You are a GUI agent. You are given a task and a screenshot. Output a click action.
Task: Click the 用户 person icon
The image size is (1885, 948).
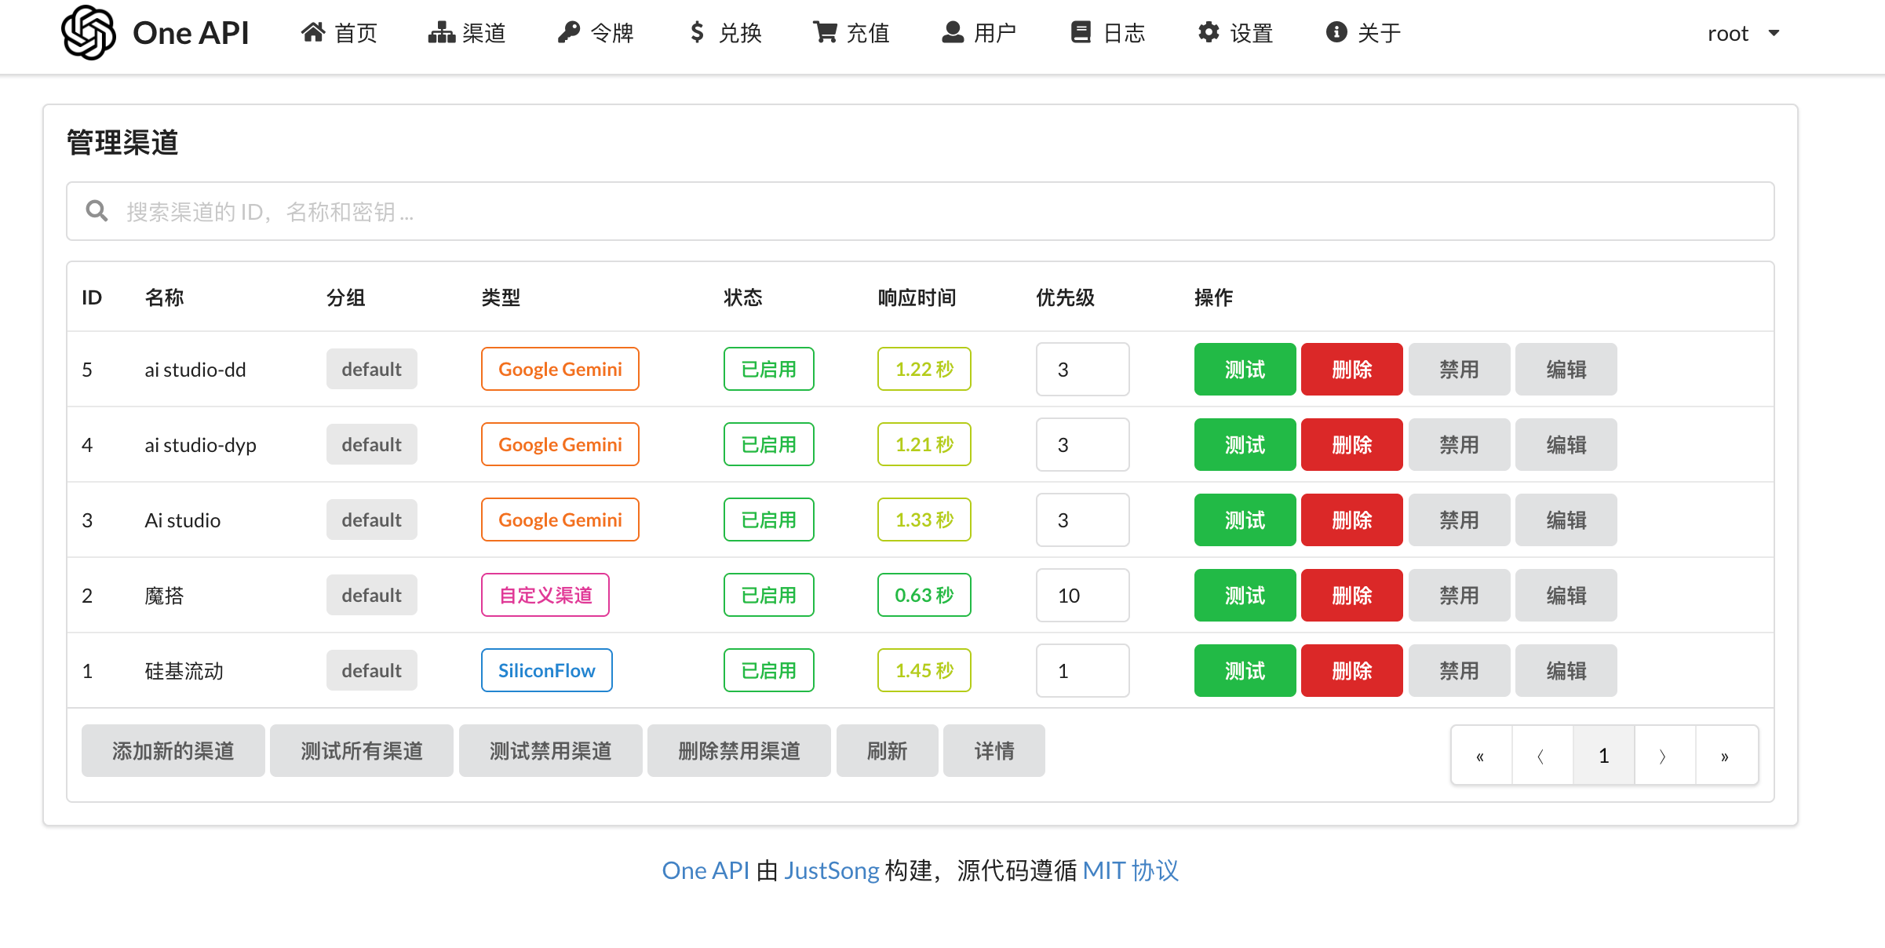click(x=953, y=32)
